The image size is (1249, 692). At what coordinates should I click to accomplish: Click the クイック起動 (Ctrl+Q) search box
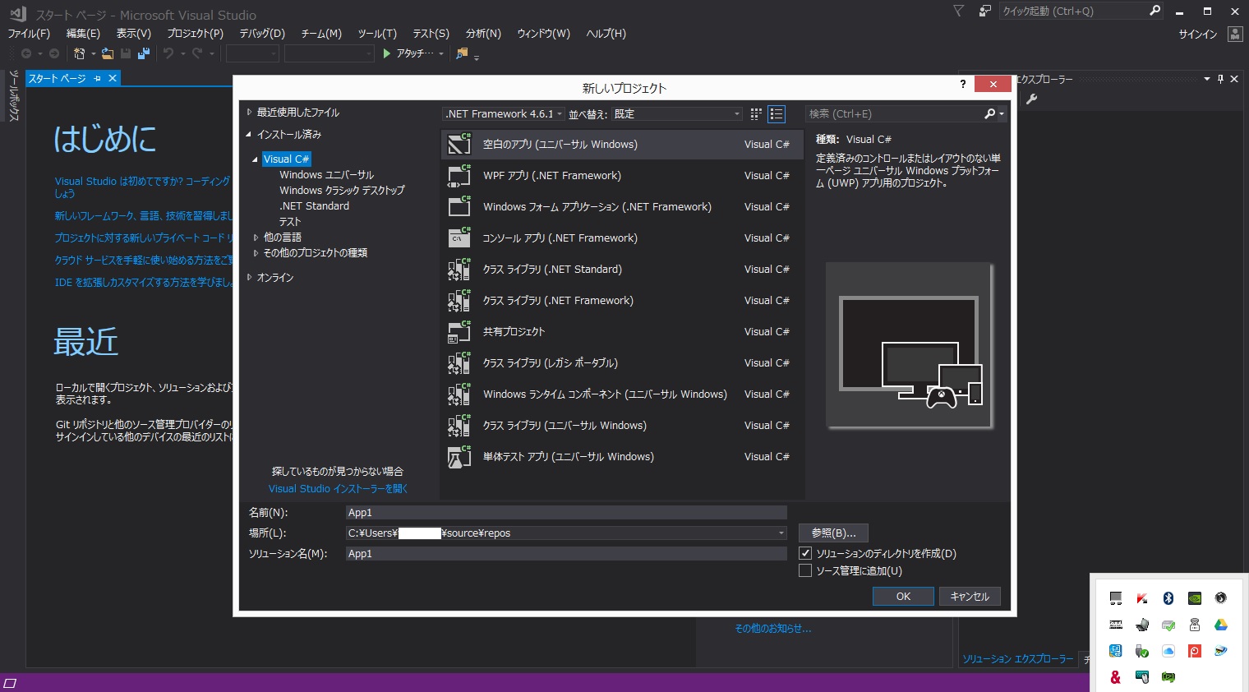coord(1081,11)
